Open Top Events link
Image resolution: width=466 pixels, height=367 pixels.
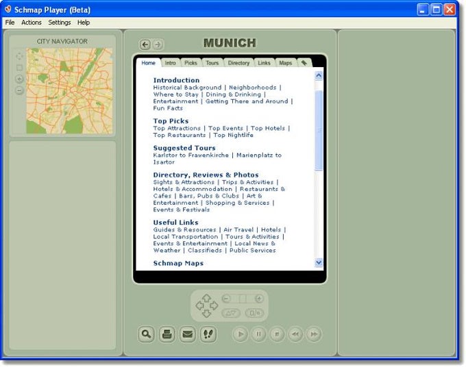[225, 128]
